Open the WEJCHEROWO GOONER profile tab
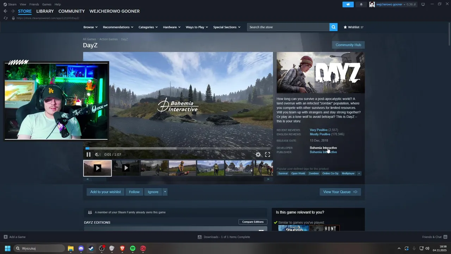451x254 pixels. pyautogui.click(x=115, y=11)
